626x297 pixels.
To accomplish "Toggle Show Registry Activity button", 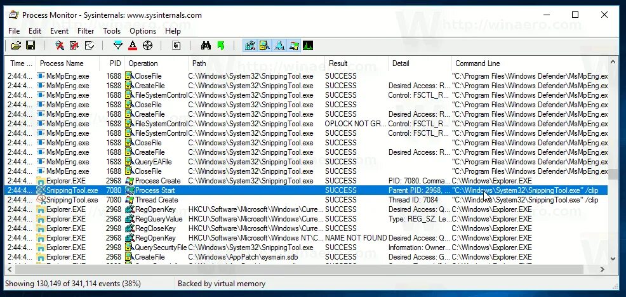I will [x=250, y=46].
